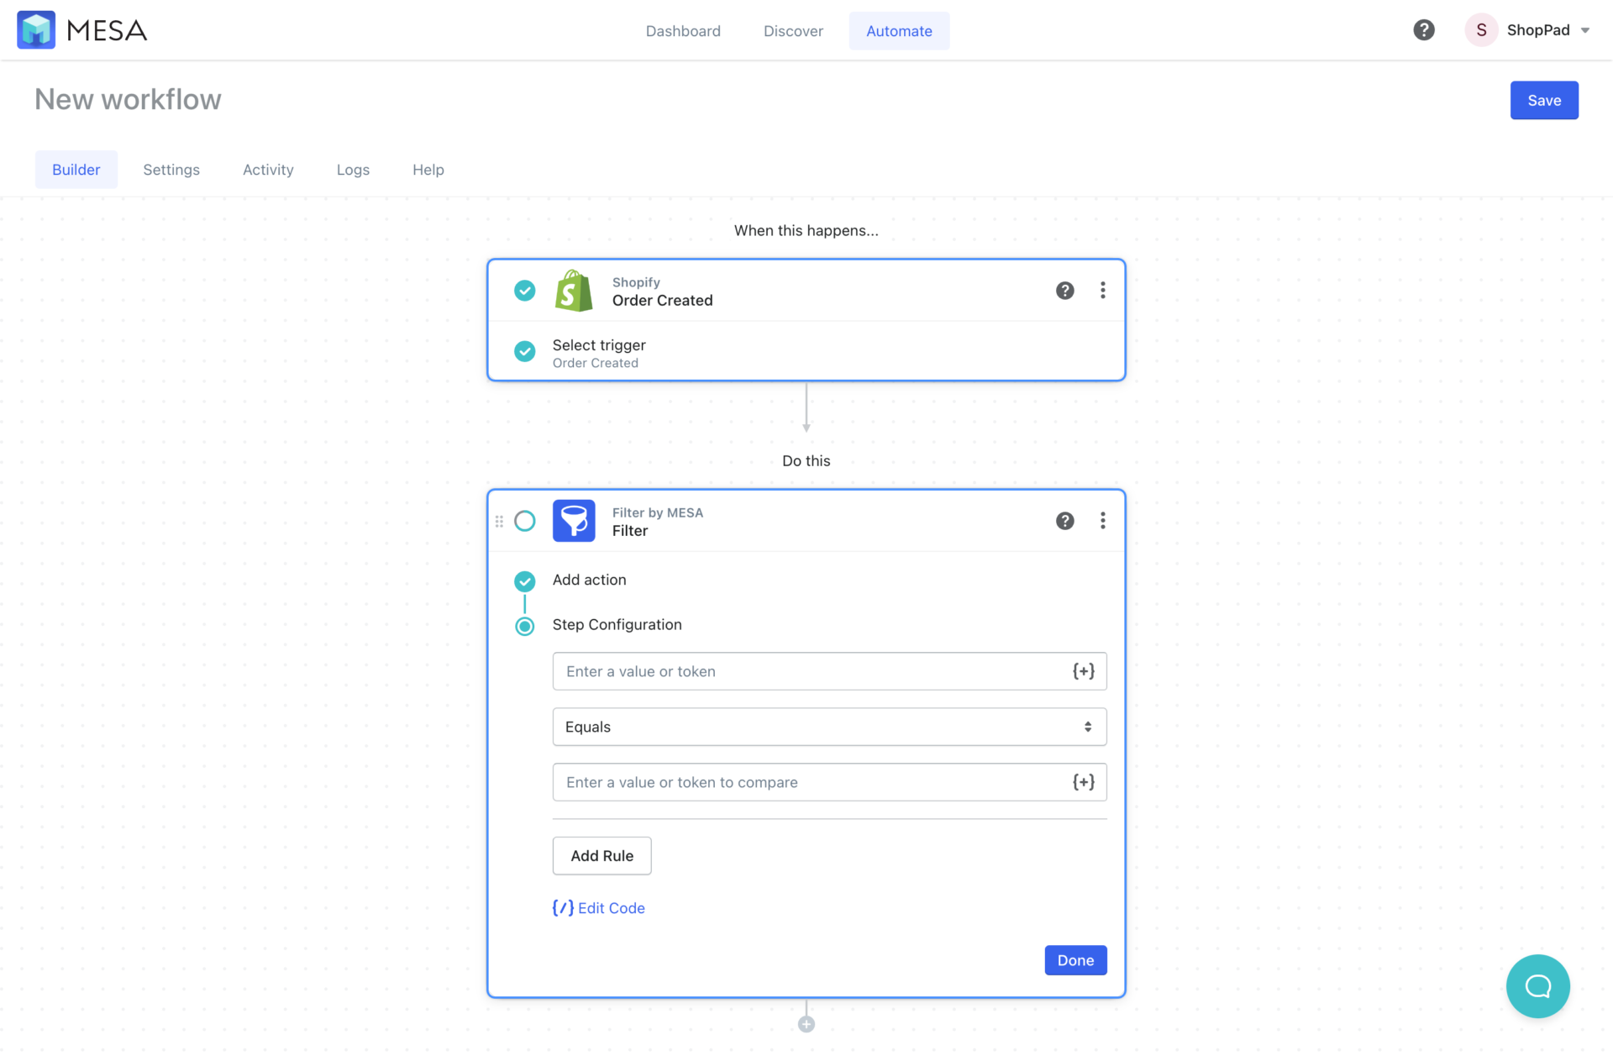This screenshot has width=1613, height=1061.
Task: Click the MESA logo in the header
Action: pyautogui.click(x=36, y=29)
